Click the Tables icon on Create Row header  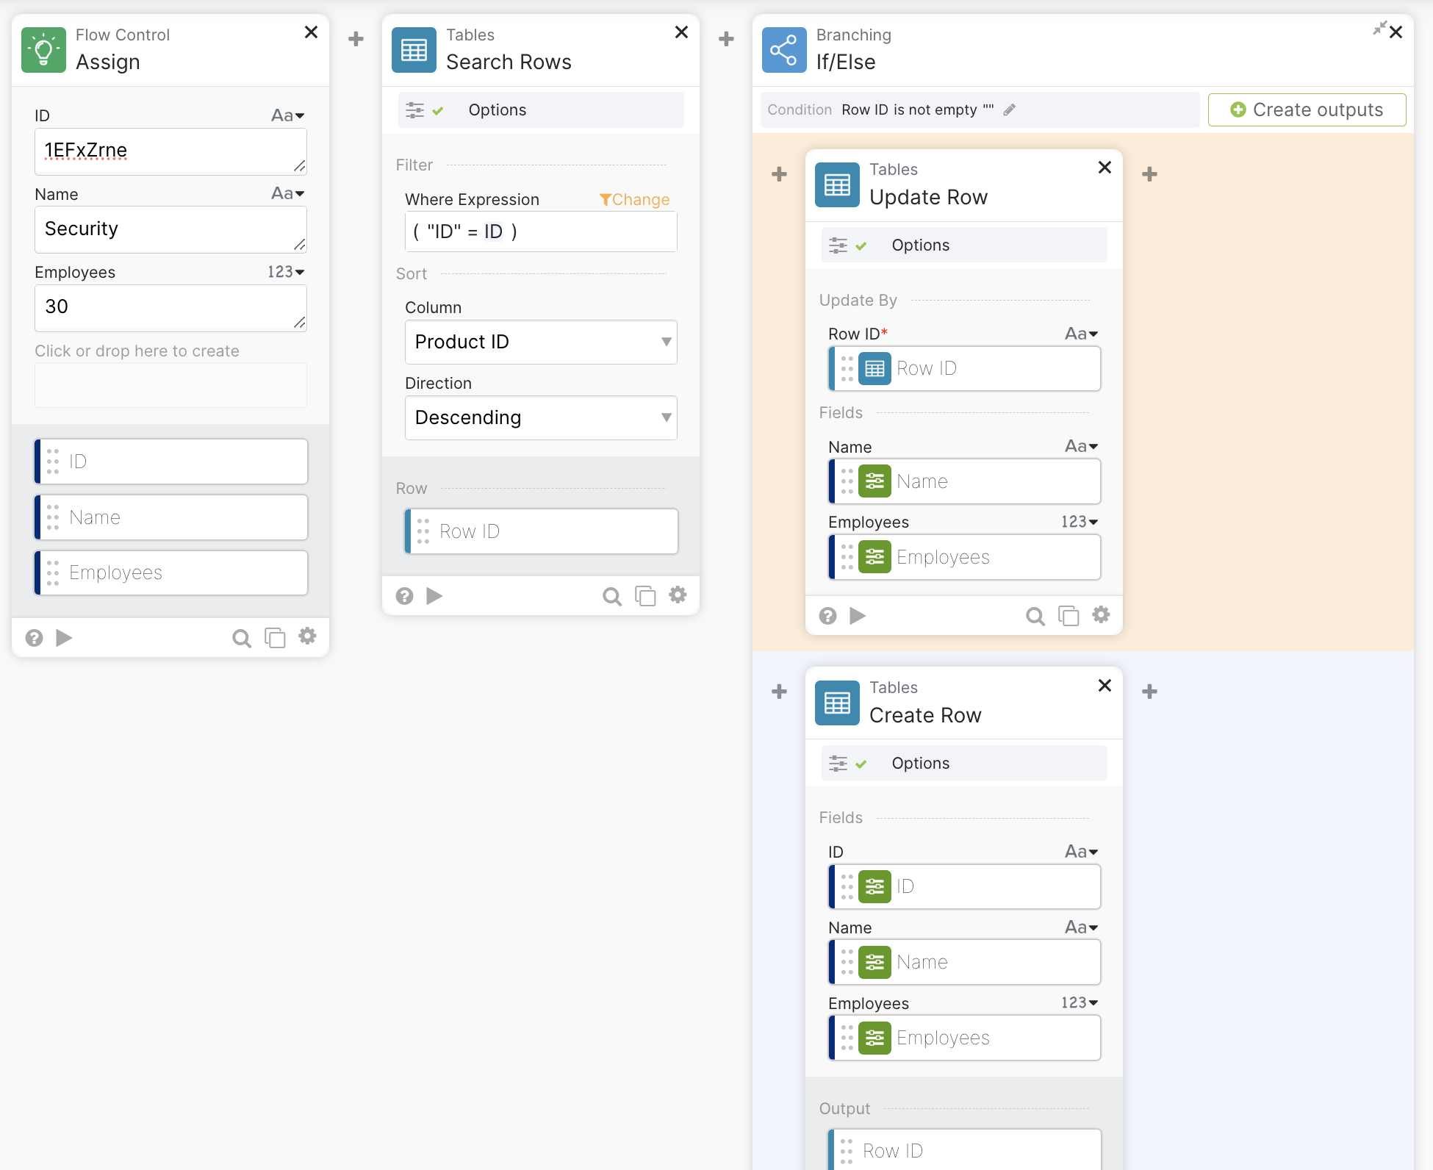coord(836,703)
